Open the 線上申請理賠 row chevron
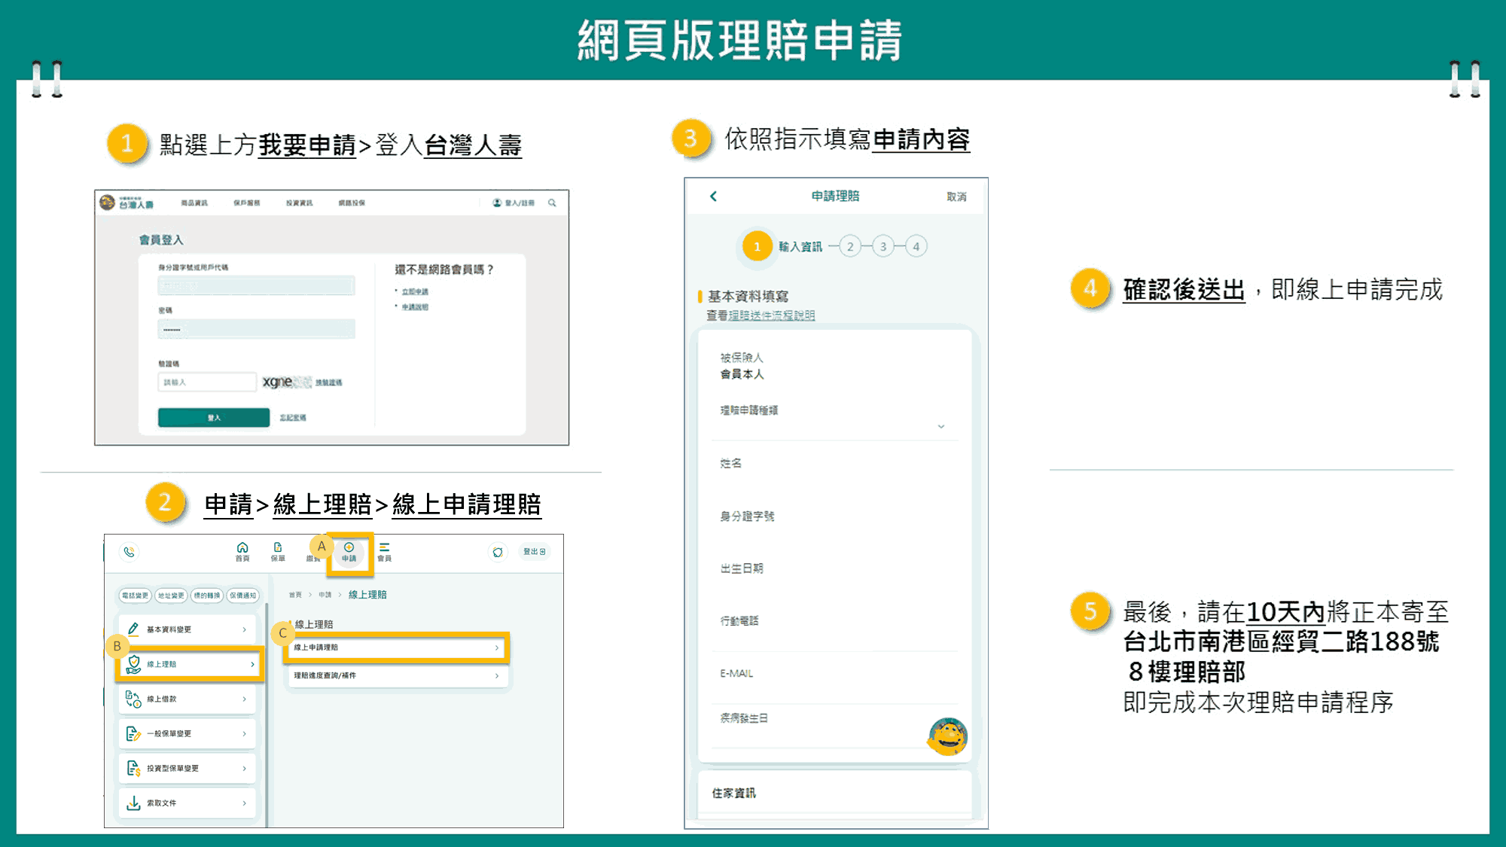Image resolution: width=1506 pixels, height=847 pixels. point(497,647)
